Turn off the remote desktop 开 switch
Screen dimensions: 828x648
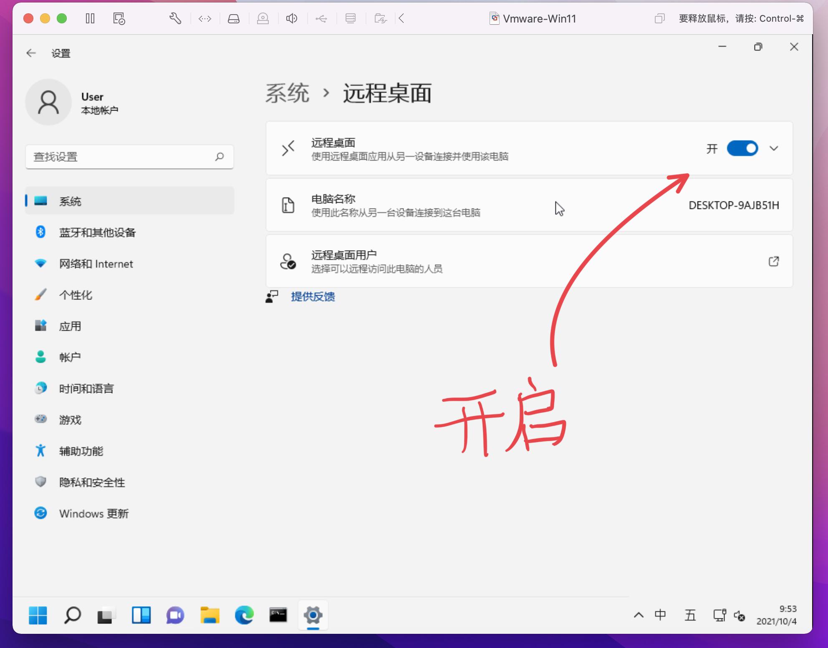point(742,148)
